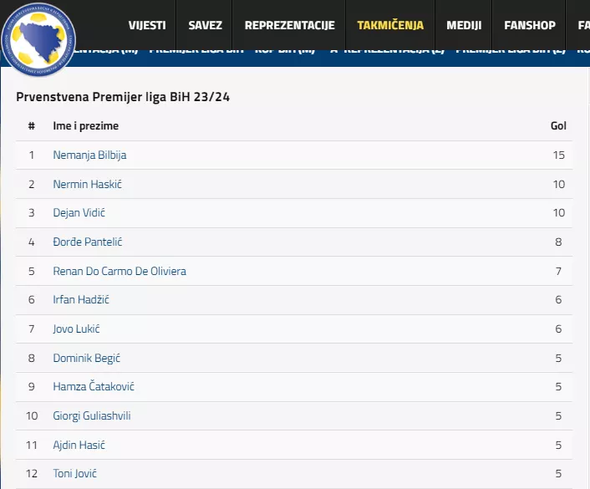Click the Gol column header
Viewport: 590px width, 489px height.
coord(558,126)
